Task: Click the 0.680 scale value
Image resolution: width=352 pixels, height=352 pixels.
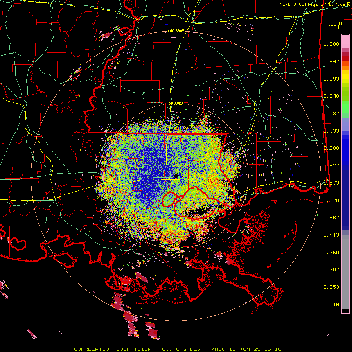Action: coord(331,148)
